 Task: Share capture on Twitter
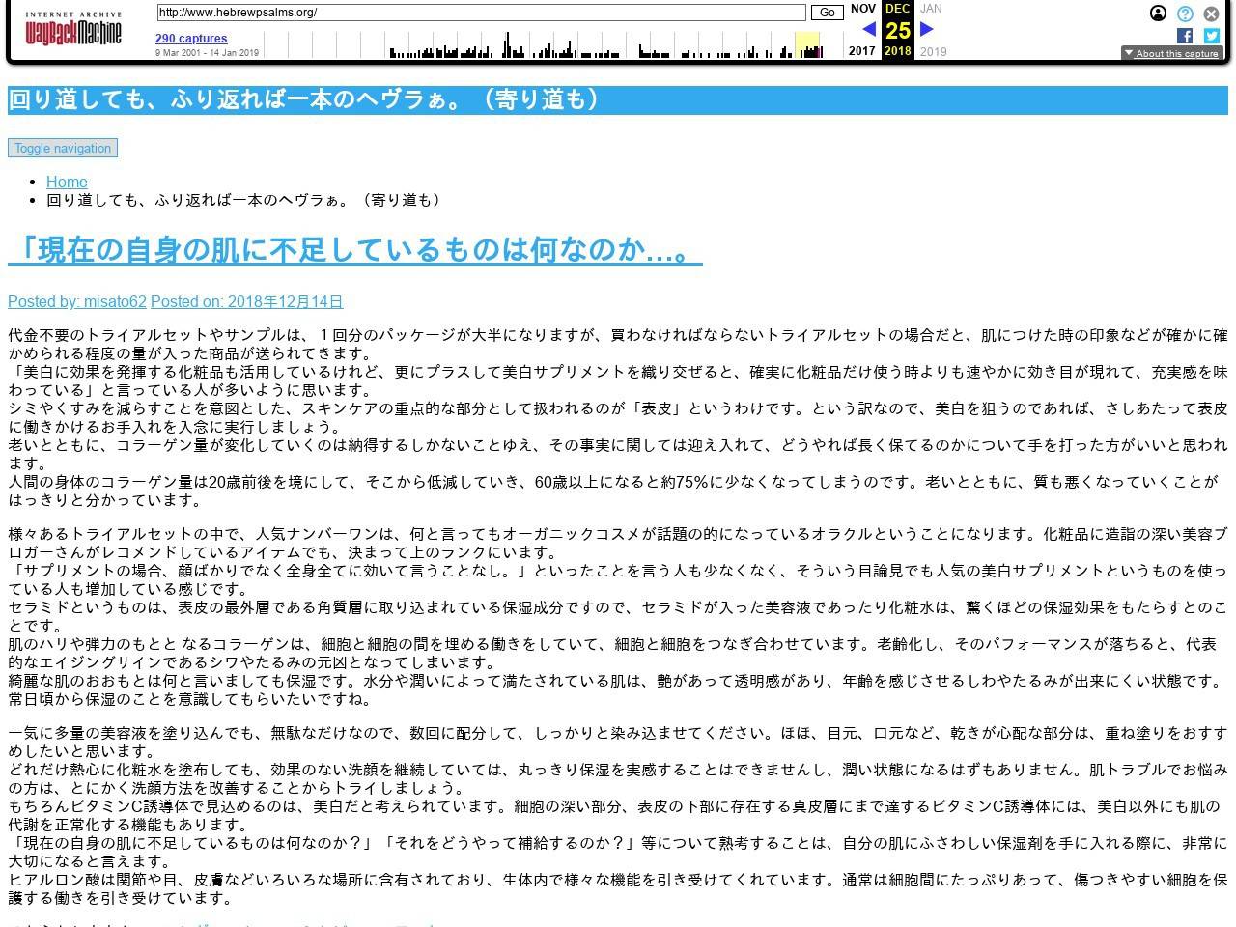[1211, 36]
